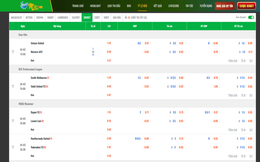
Task: Toggle the Âm thanh sound switch
Action: (x=251, y=17)
